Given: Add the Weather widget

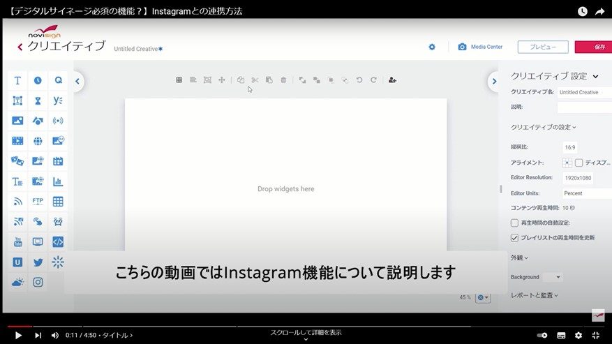Looking at the screenshot, I should pyautogui.click(x=17, y=282).
